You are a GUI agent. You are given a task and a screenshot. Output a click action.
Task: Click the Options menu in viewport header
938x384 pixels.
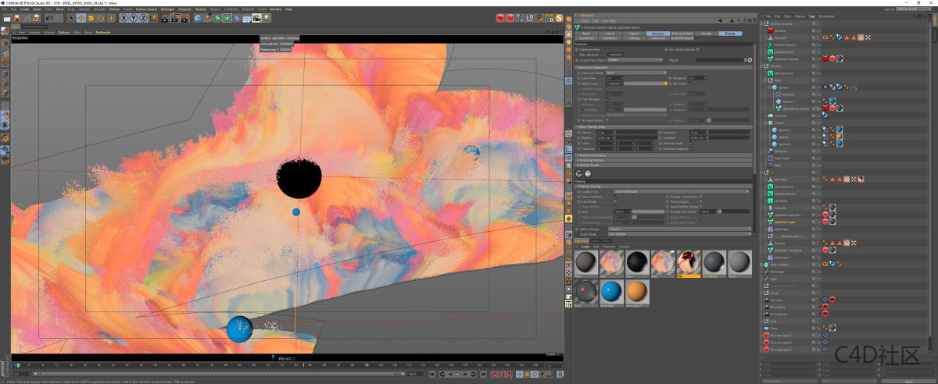point(63,32)
